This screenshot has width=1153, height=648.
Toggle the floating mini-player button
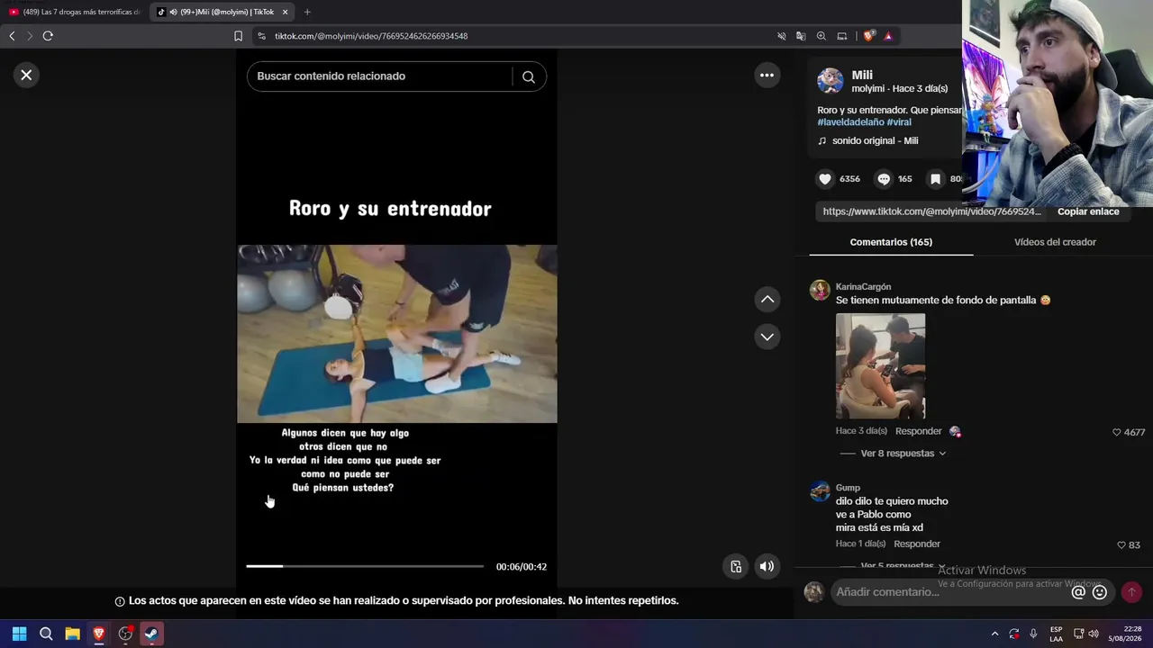pyautogui.click(x=736, y=566)
